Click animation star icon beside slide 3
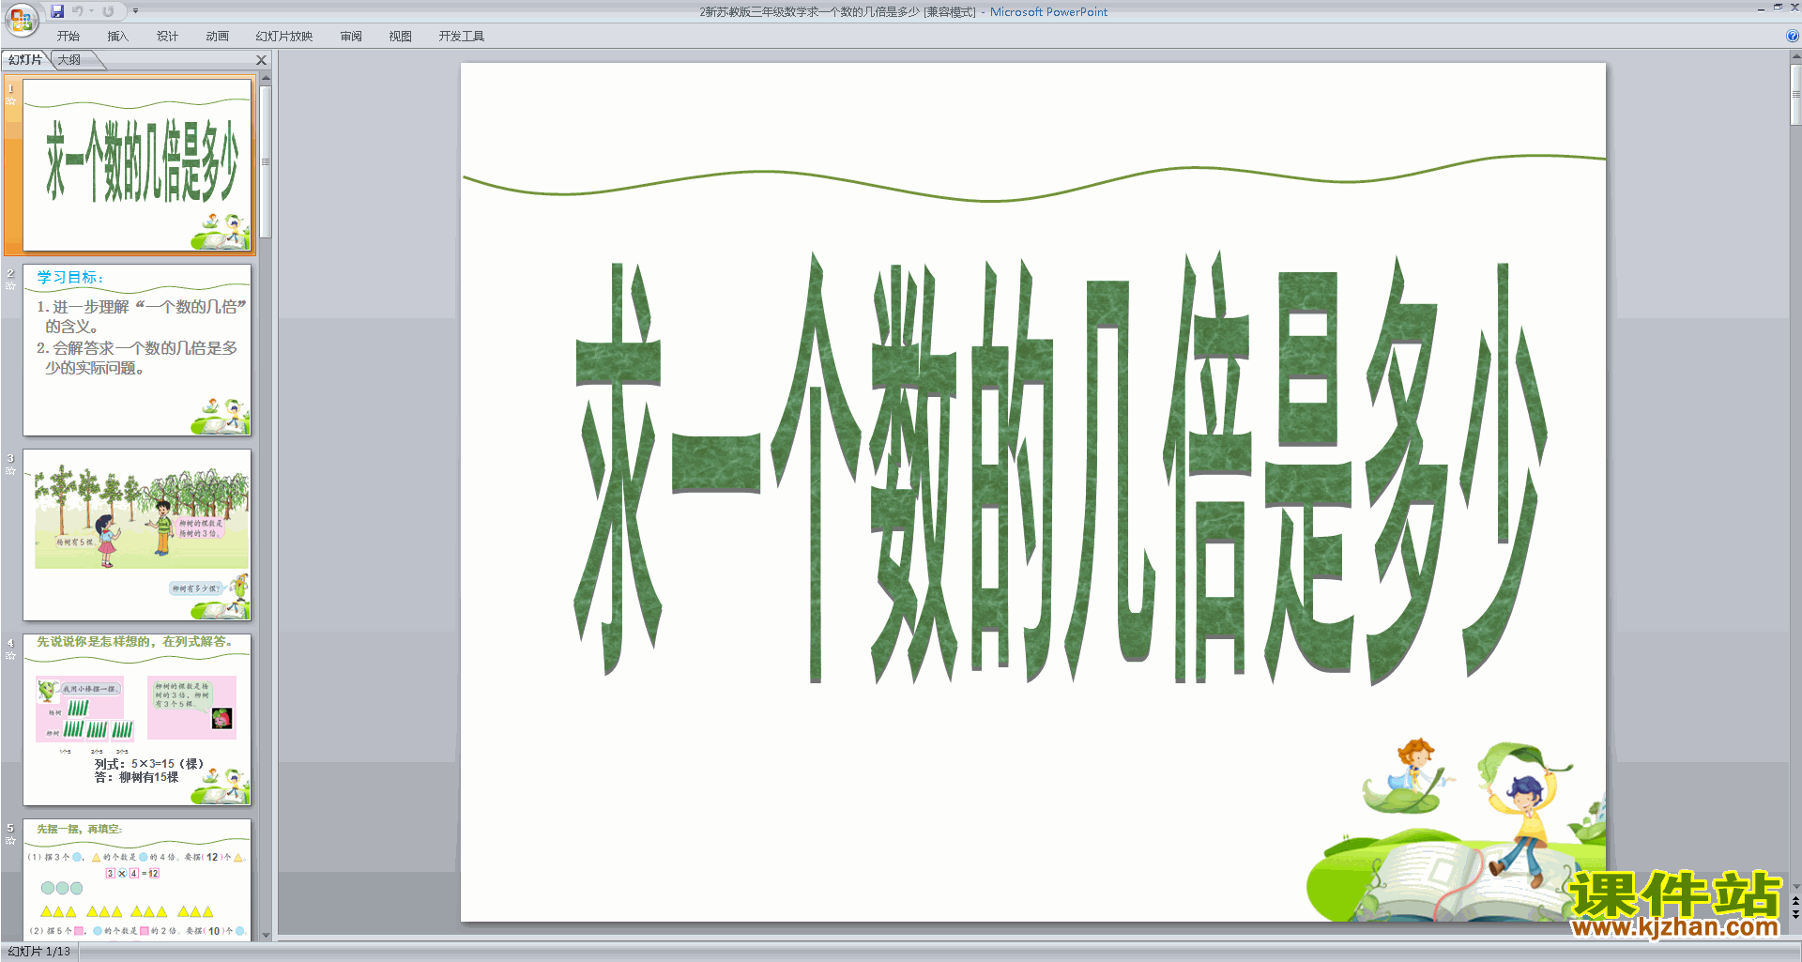 click(11, 471)
